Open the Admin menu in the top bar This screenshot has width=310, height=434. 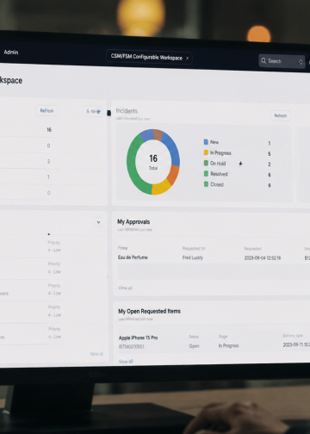(11, 53)
